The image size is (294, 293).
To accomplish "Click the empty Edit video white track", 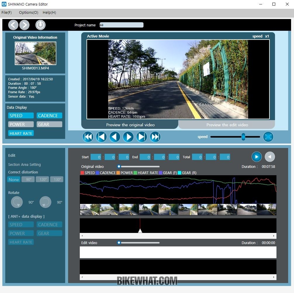I will pos(178,252).
